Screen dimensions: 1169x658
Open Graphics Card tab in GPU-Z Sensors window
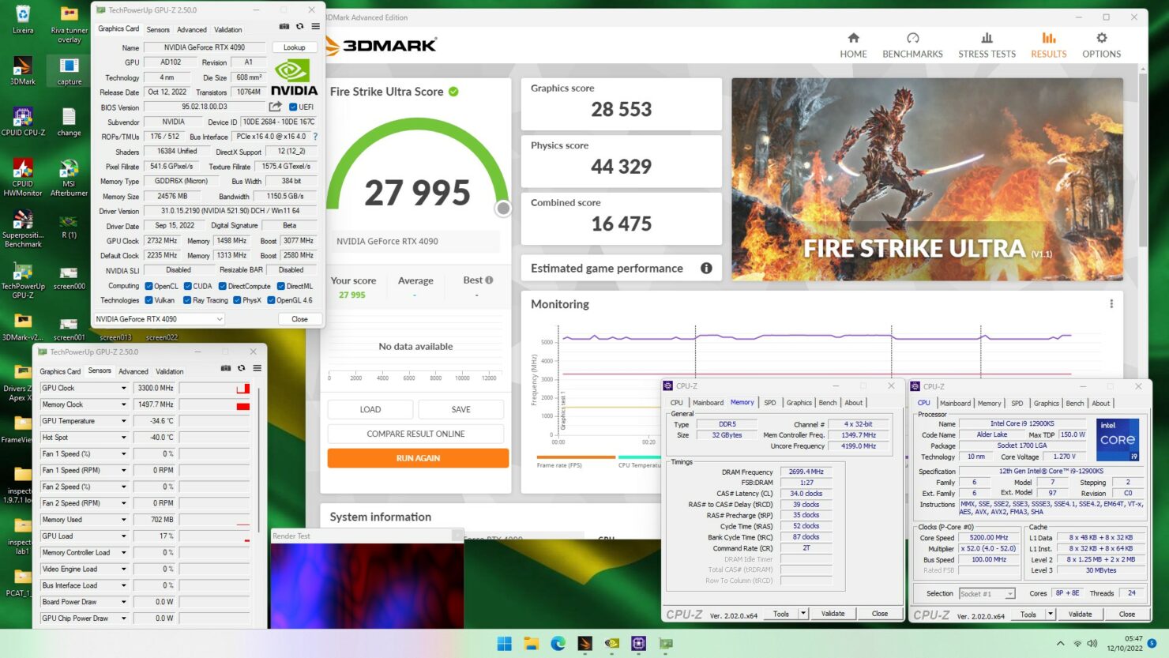(60, 371)
